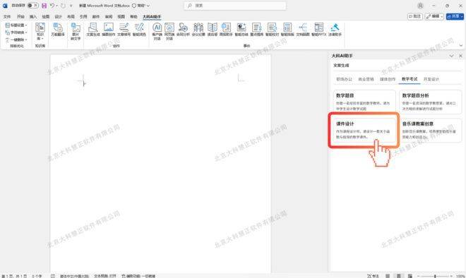Screen dimensions: 466x278
Task: Select the 重点提炼 key point extraction tool
Action: (x=257, y=30)
